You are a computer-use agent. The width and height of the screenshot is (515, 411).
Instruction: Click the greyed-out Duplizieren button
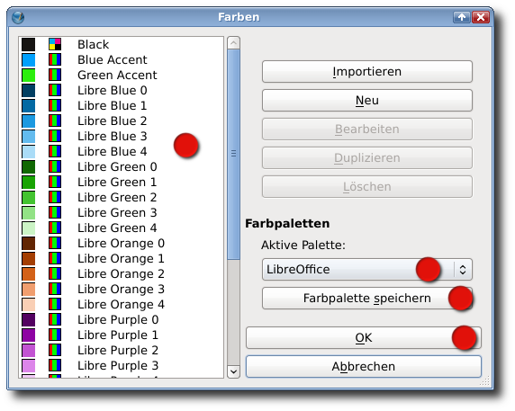point(367,157)
